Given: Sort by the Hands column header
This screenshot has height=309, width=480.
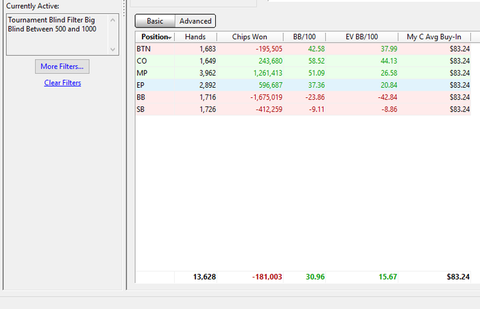Looking at the screenshot, I should tap(195, 37).
